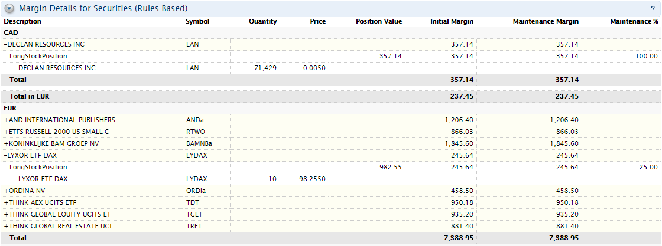Viewport: 662px width, 246px height.
Task: Click symbol TRET
Action: tap(194, 226)
